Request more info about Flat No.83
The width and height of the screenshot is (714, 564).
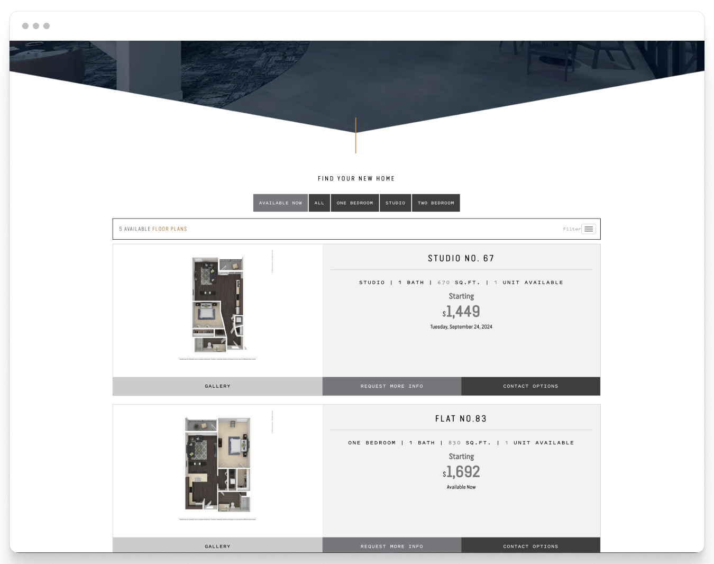tap(391, 546)
